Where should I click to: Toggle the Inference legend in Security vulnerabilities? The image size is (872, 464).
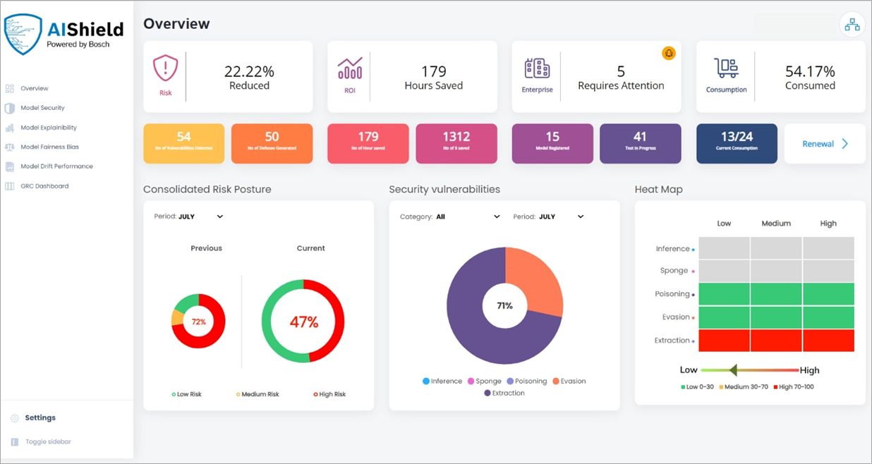tap(442, 381)
